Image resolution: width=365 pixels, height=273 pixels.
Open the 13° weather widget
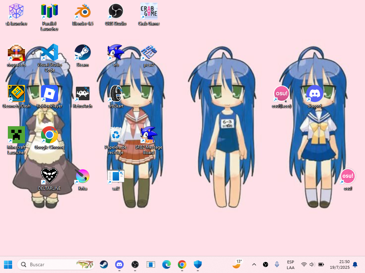(x=237, y=264)
